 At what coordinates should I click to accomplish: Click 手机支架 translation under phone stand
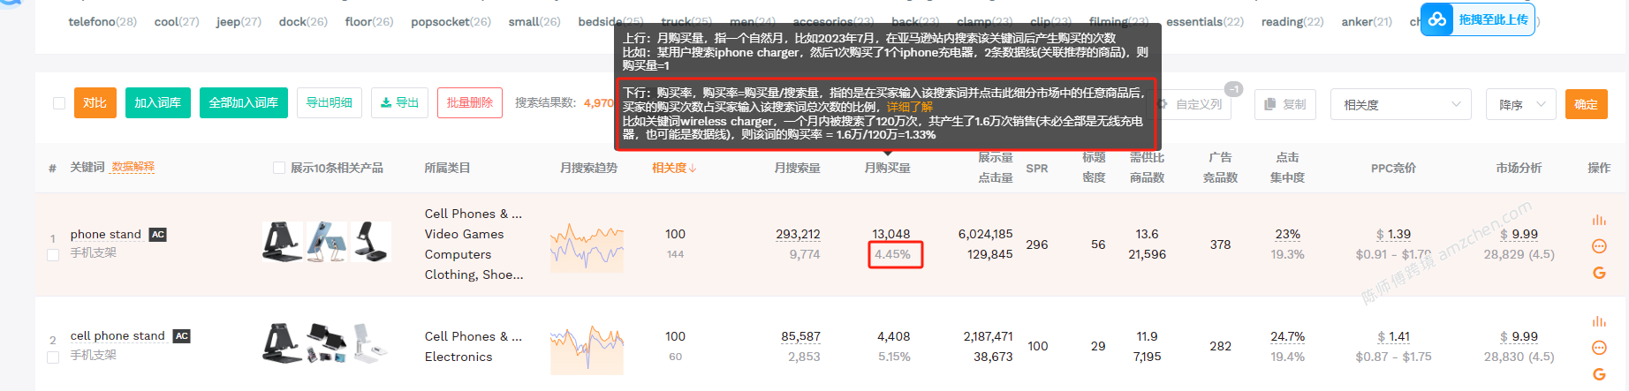pyautogui.click(x=94, y=253)
